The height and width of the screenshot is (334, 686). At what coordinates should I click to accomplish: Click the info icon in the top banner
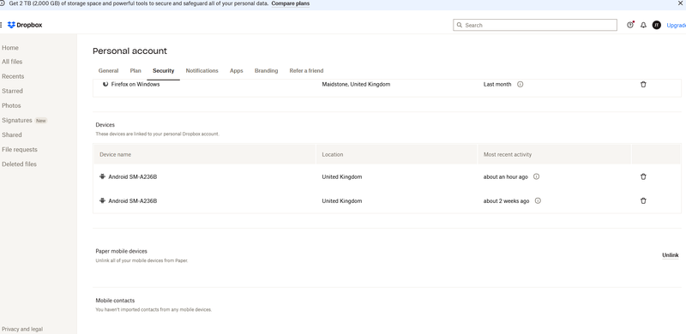point(3,3)
